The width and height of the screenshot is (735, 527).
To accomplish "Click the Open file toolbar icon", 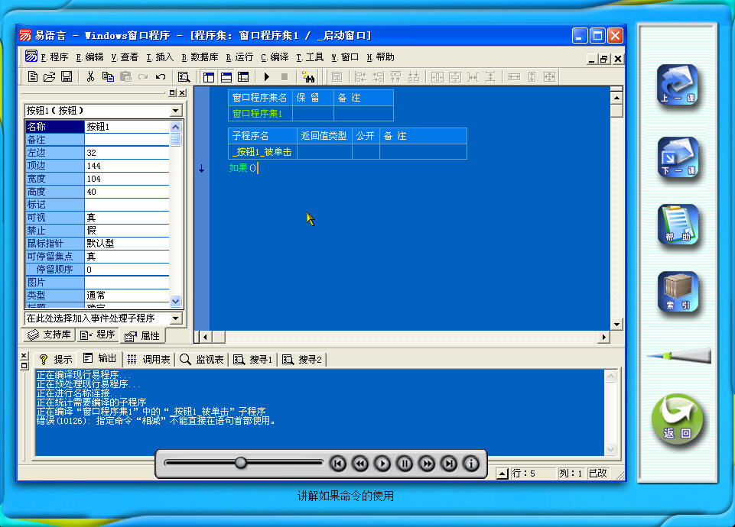I will click(49, 76).
